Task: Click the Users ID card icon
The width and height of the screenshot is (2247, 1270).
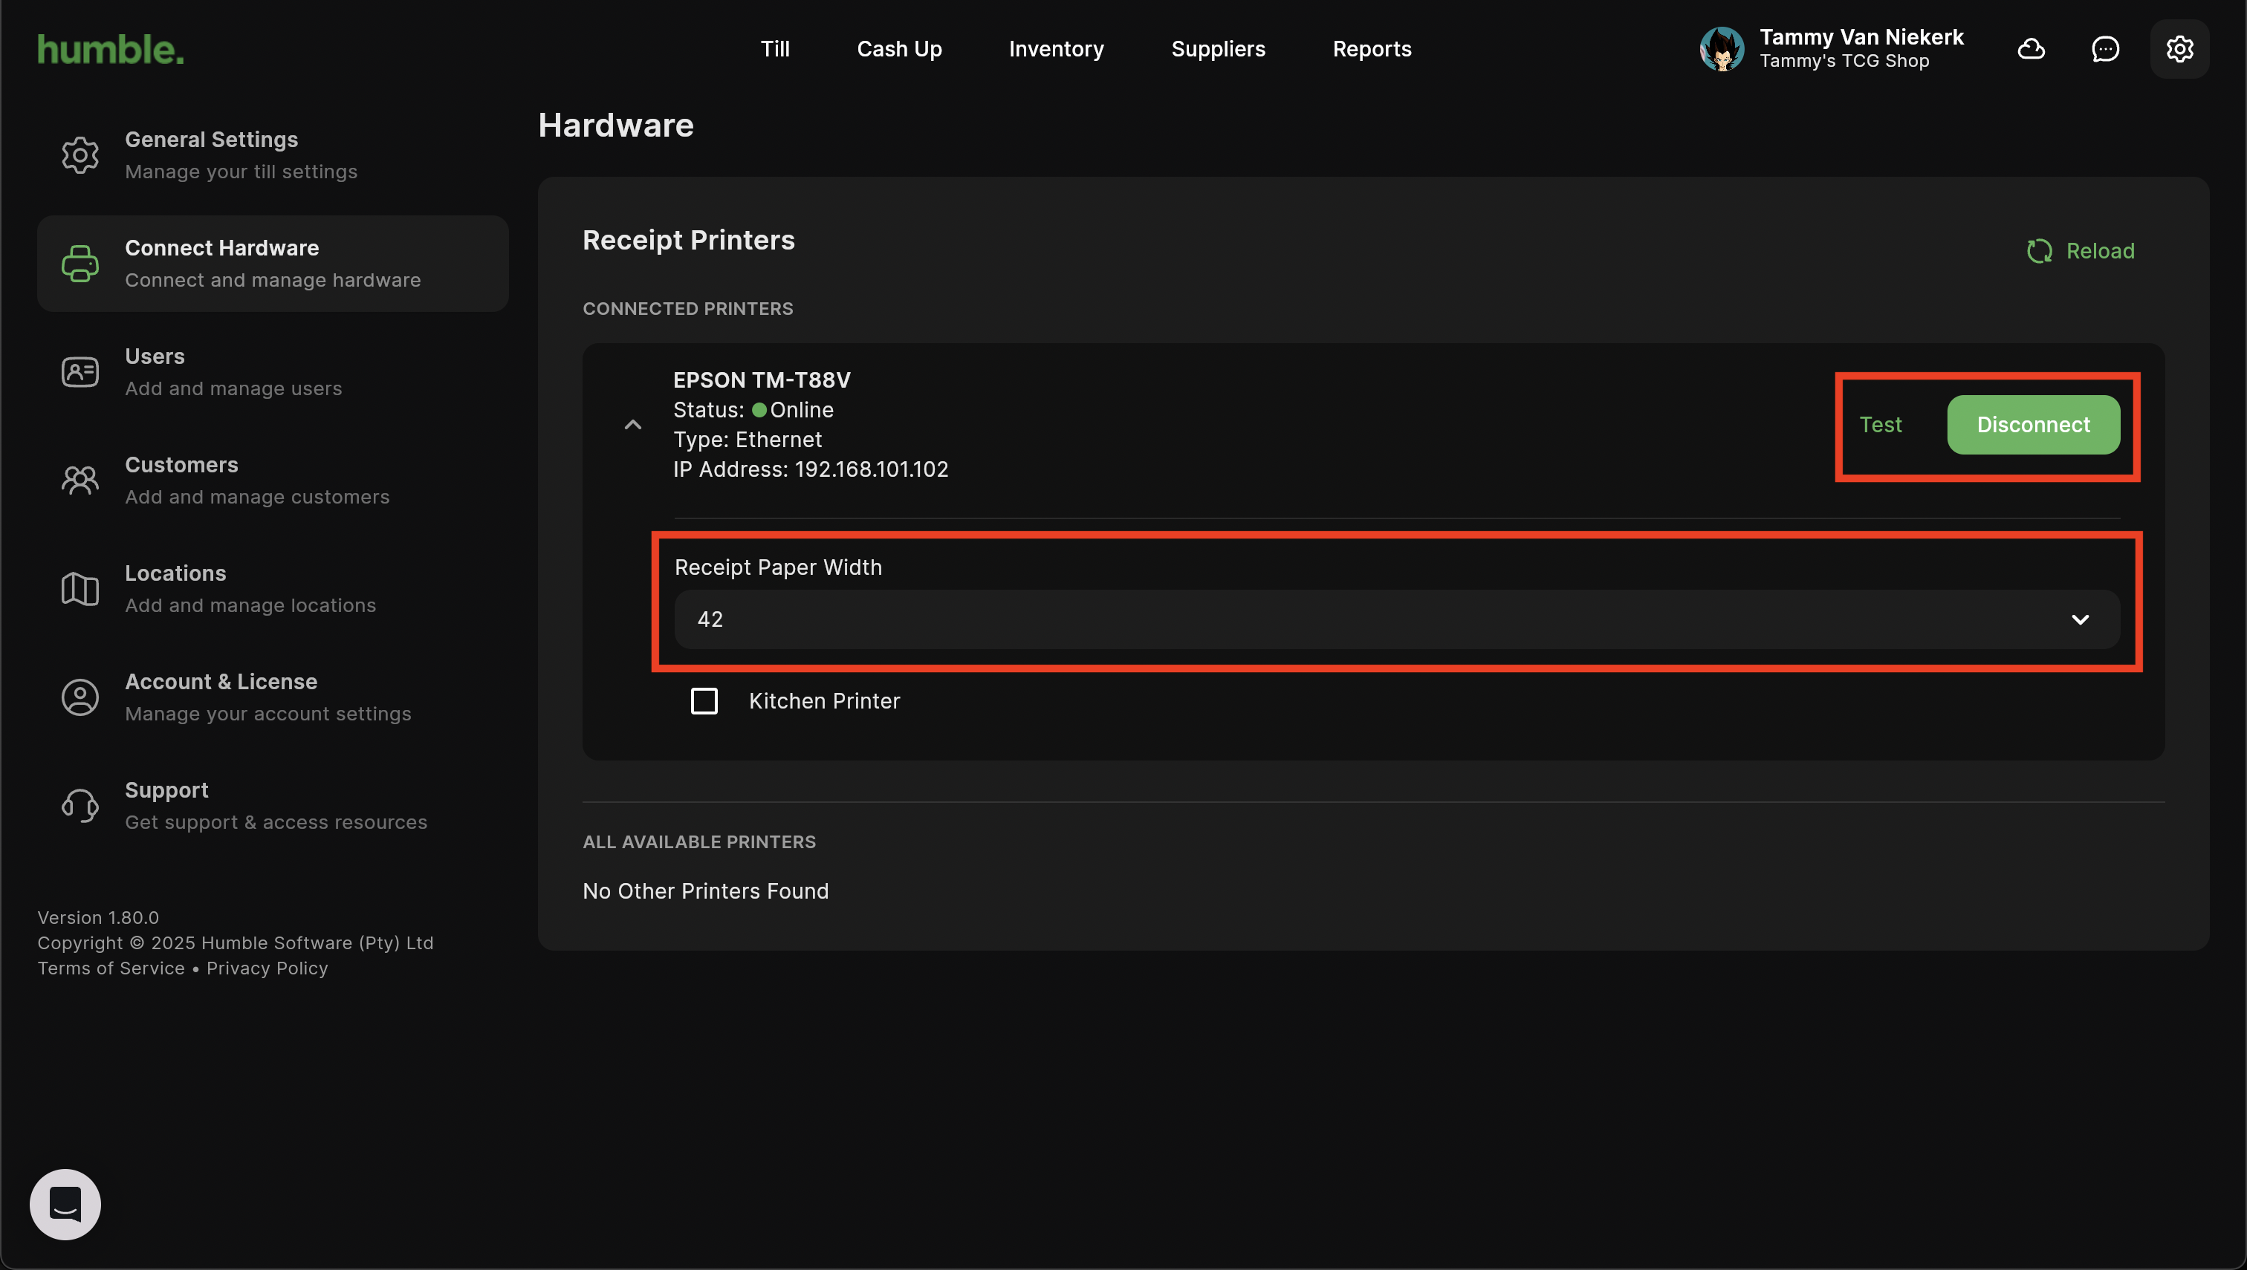Action: pos(80,372)
